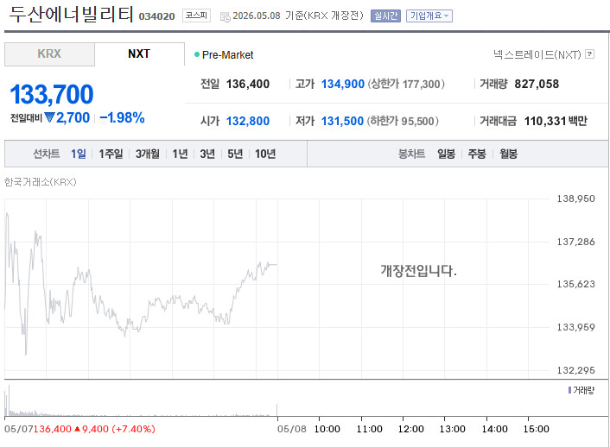Open the 월봉 monthly candle chart
Image resolution: width=610 pixels, height=447 pixels.
coord(508,154)
